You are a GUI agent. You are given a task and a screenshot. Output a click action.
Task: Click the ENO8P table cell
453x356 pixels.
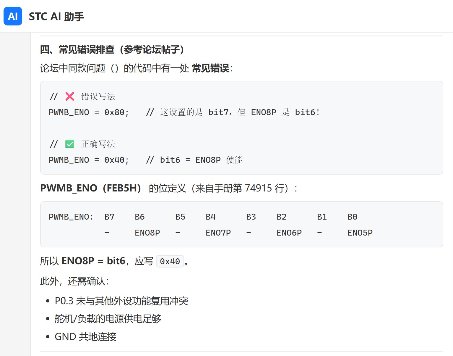pyautogui.click(x=147, y=233)
